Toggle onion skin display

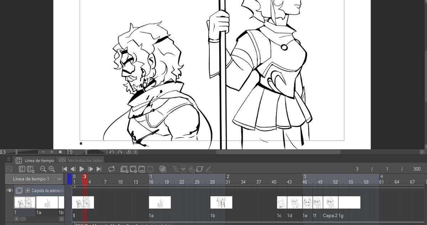(163, 169)
